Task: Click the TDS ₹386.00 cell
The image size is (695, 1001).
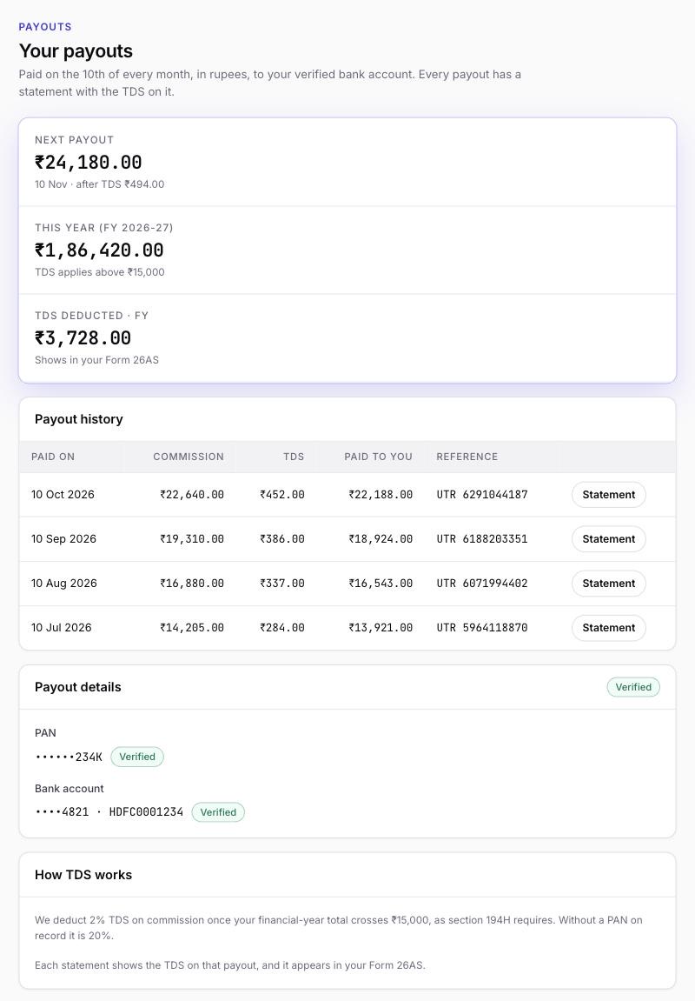Action: click(x=281, y=539)
